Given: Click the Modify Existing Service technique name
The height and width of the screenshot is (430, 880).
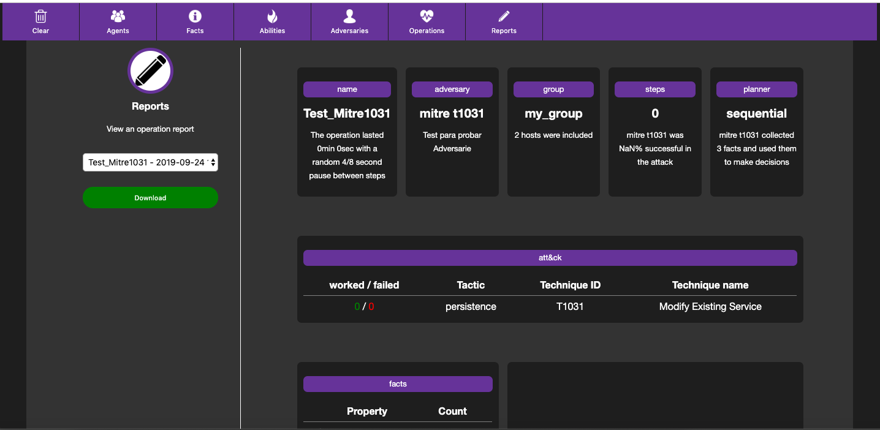Looking at the screenshot, I should click(710, 307).
